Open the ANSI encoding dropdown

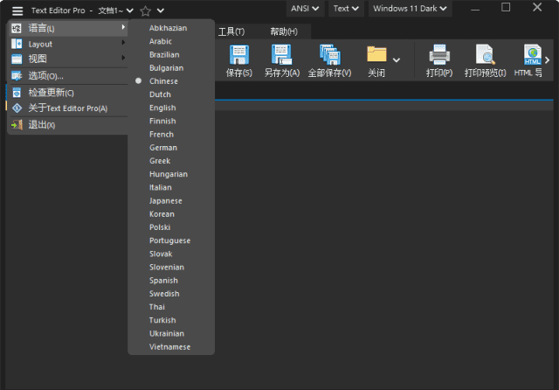click(305, 9)
